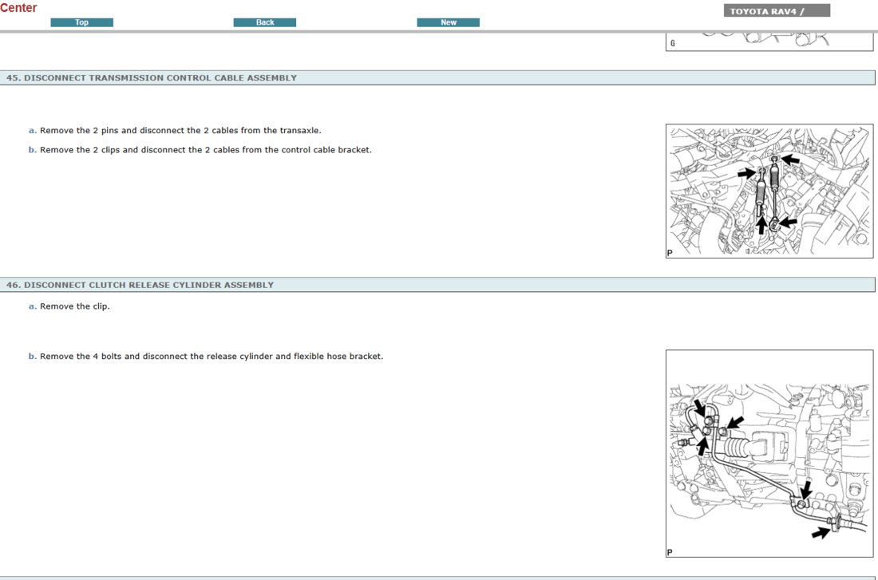Click the New button
878x580 pixels.
tap(448, 22)
